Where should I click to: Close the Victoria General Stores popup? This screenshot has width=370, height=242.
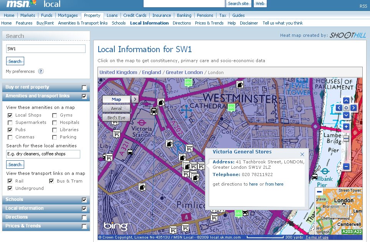[302, 154]
